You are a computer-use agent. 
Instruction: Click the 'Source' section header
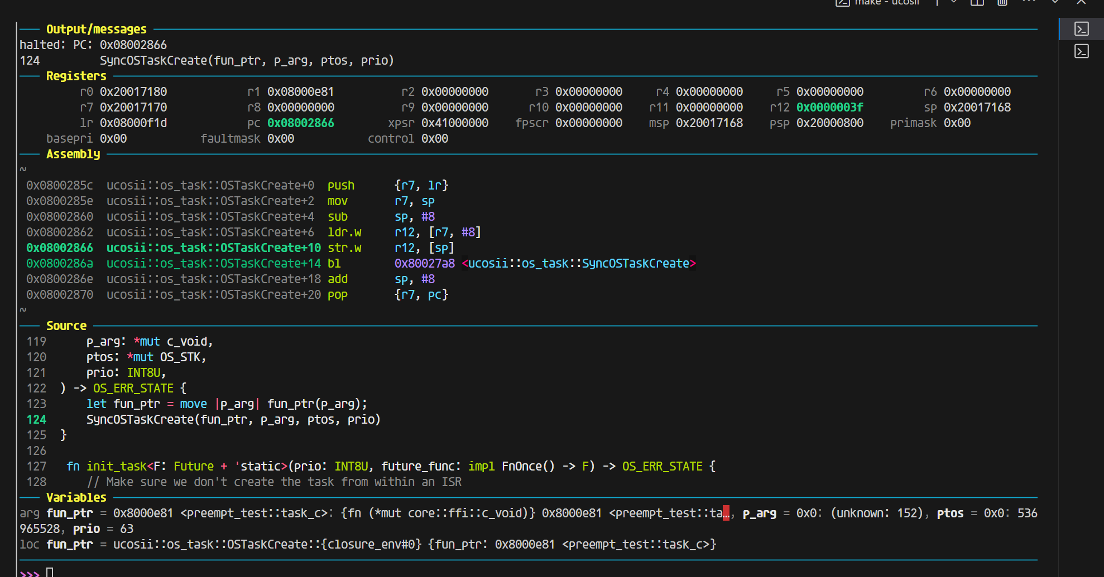point(66,326)
